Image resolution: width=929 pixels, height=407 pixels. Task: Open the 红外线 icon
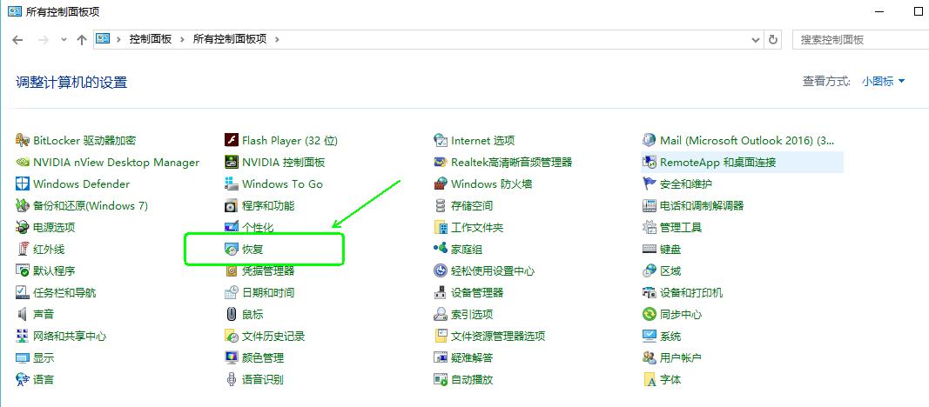coord(23,249)
